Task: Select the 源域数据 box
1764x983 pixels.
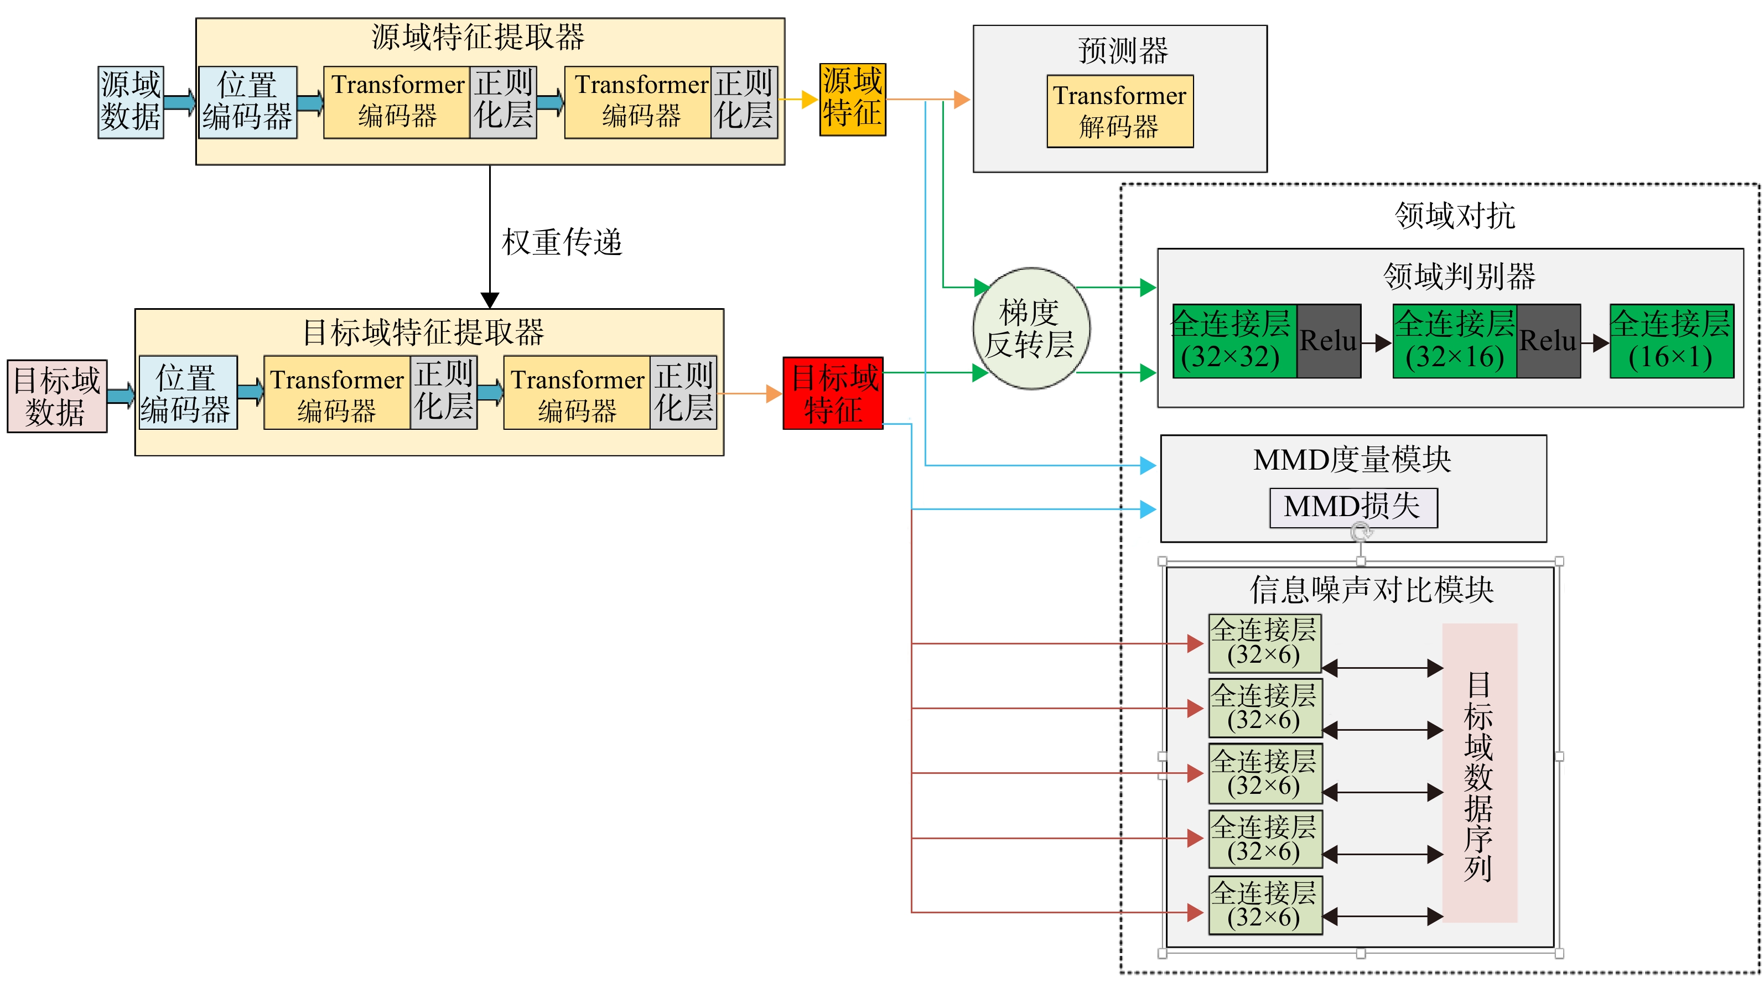Action: 131,103
